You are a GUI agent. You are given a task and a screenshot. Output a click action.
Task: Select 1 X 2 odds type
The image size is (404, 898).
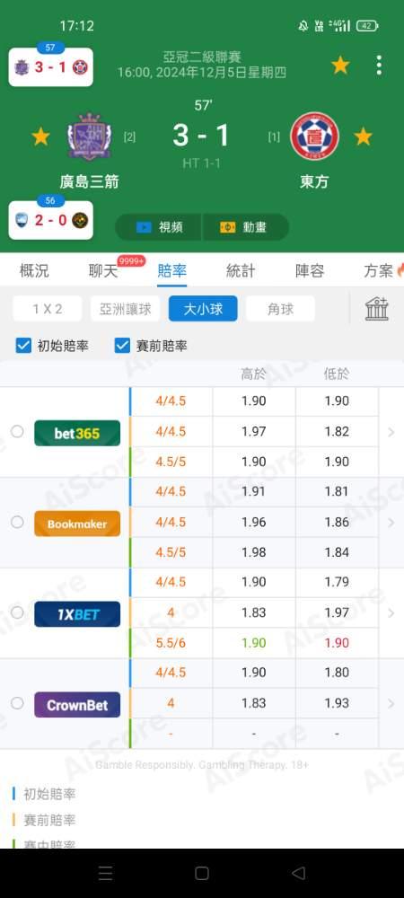(x=48, y=309)
